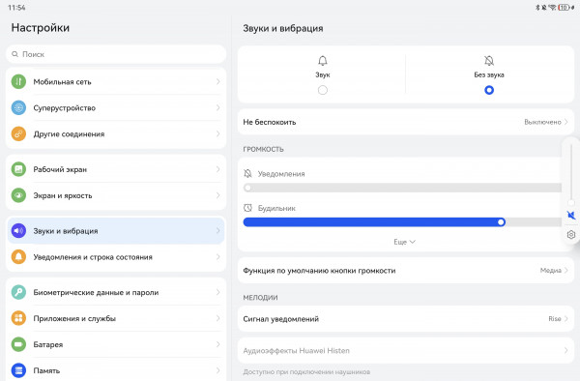The image size is (580, 381).
Task: Click the Память label
Action: coord(46,370)
